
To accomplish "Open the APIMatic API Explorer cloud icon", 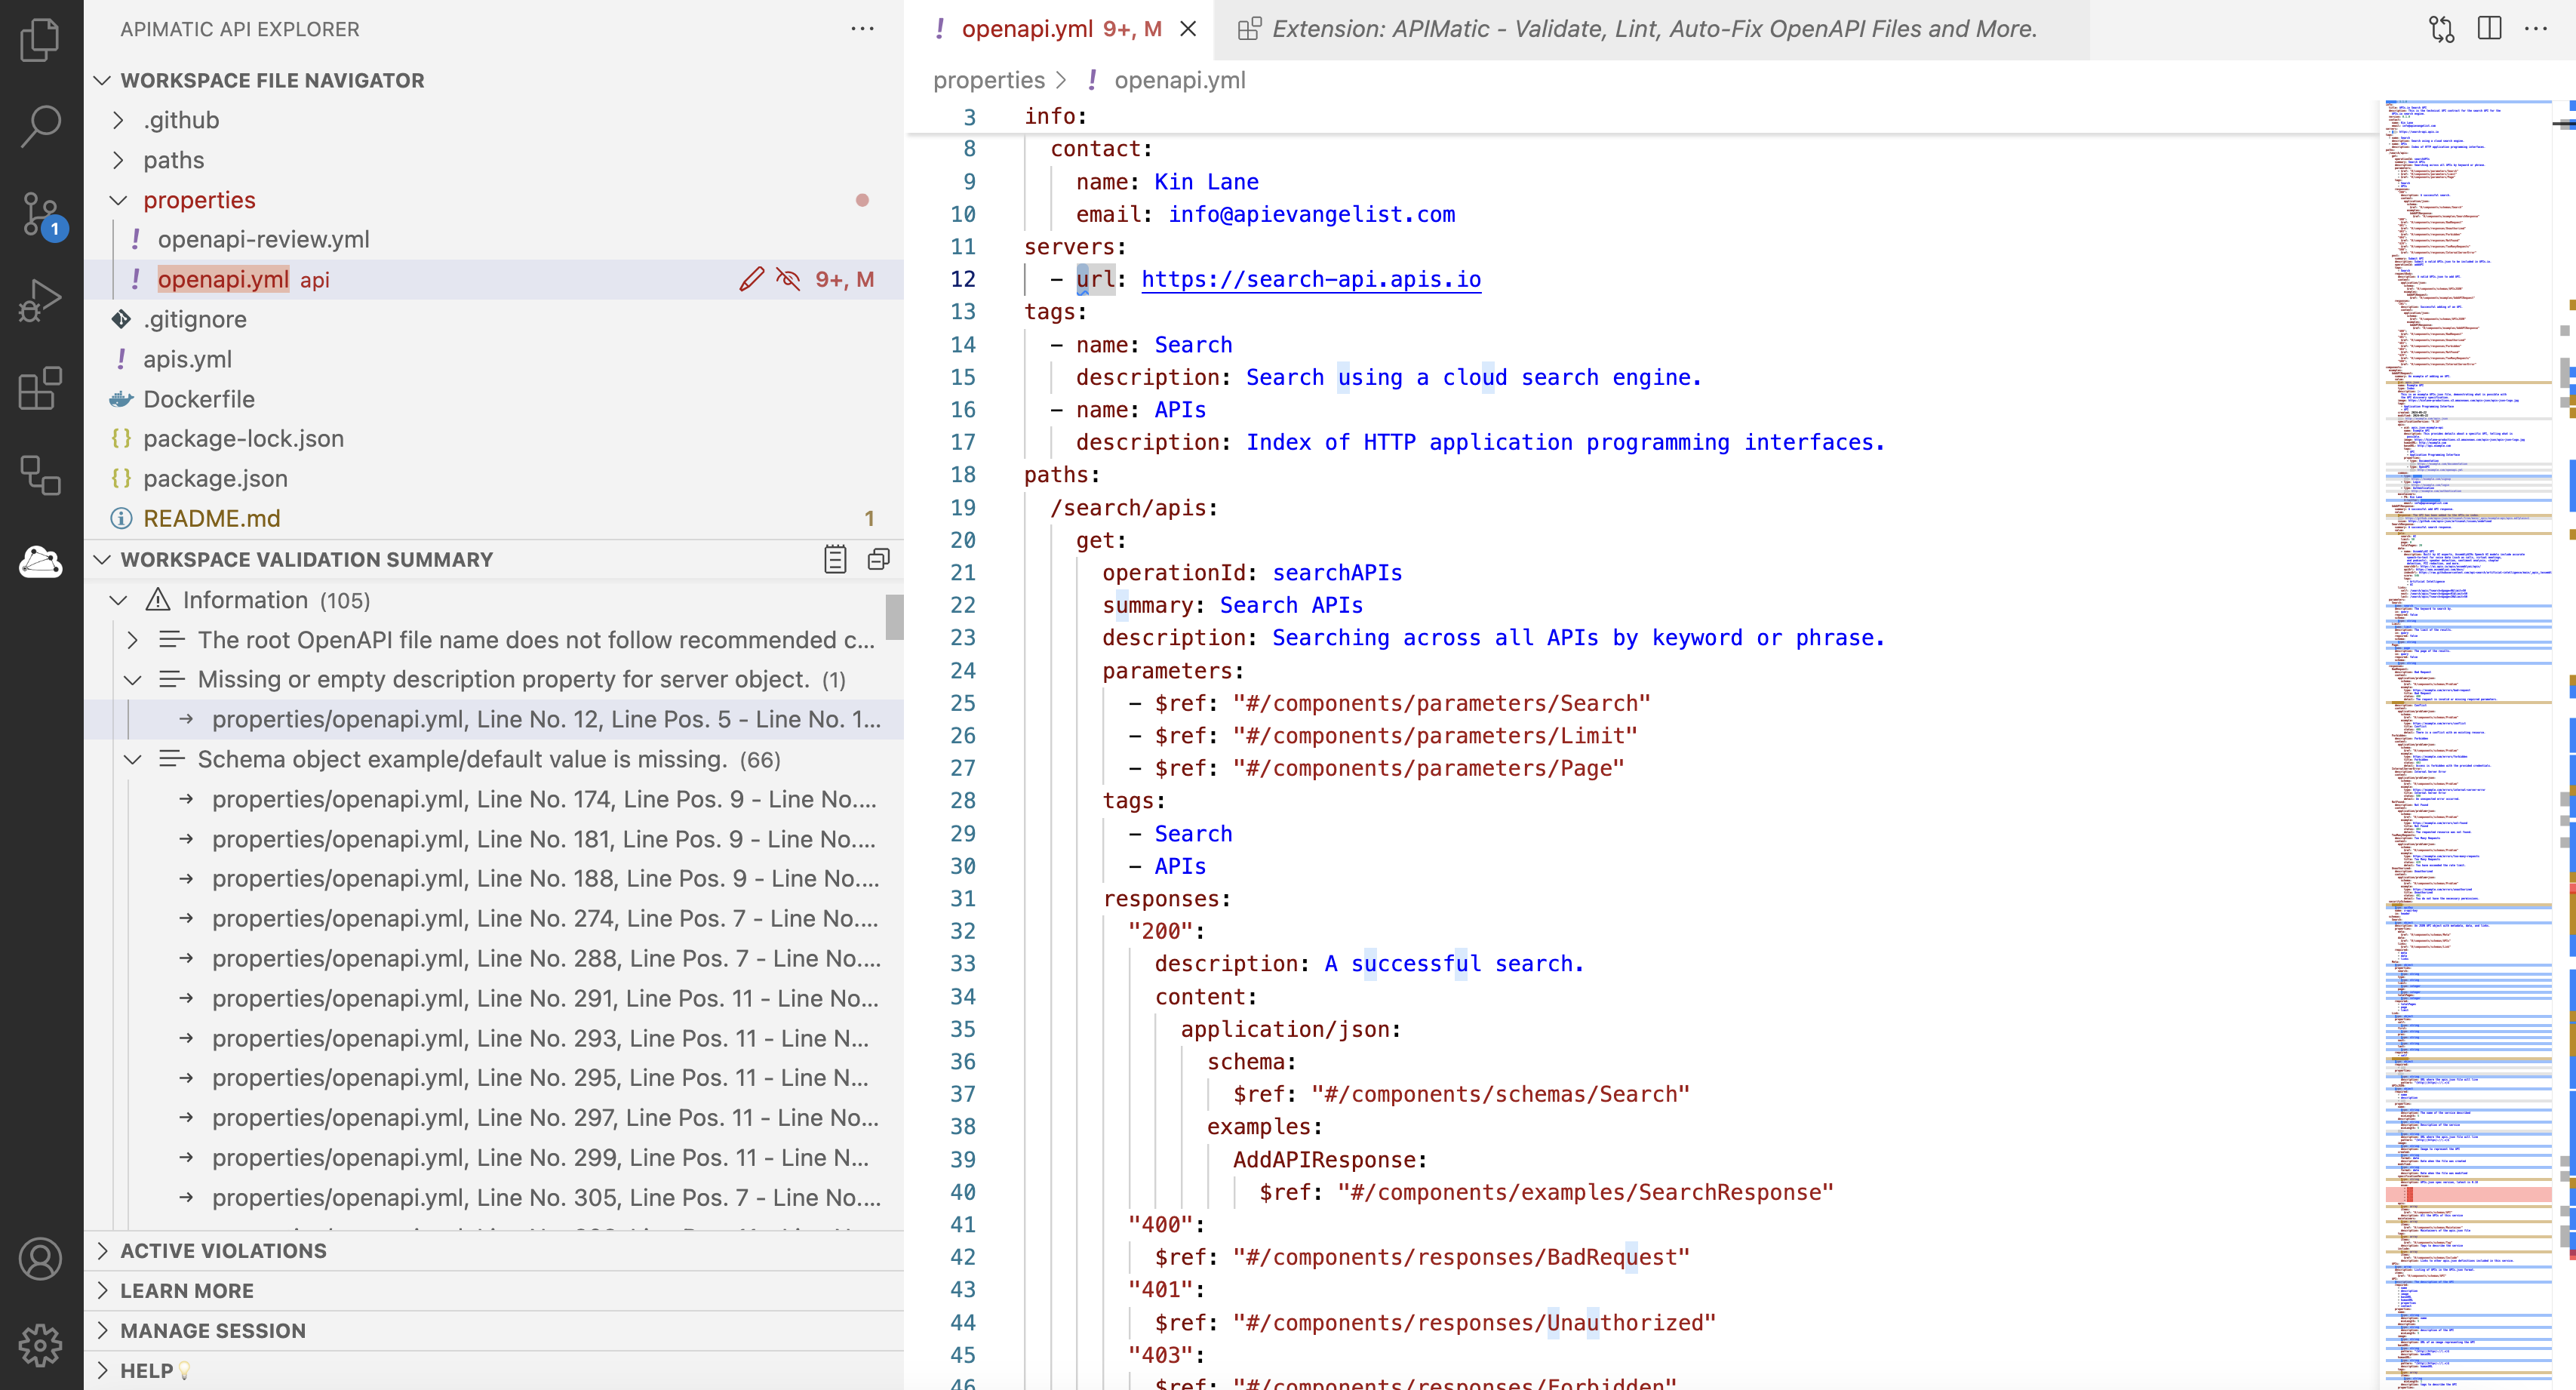I will 40,562.
